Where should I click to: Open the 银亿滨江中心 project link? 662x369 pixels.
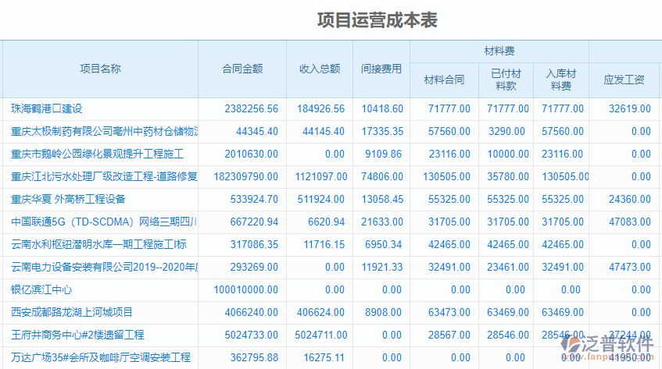[x=41, y=289]
